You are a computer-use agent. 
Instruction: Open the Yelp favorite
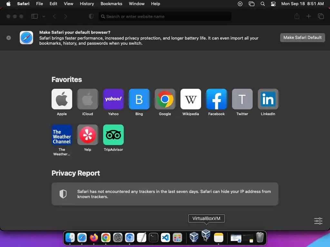(88, 135)
